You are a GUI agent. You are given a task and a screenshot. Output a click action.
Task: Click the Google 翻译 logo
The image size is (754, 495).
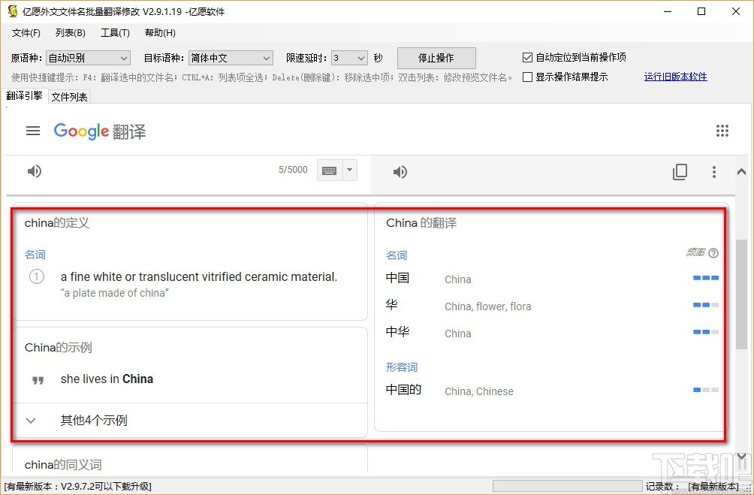[x=100, y=131]
